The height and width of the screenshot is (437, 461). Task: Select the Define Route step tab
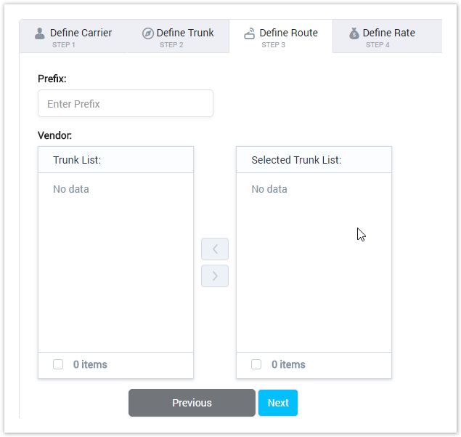tap(281, 37)
